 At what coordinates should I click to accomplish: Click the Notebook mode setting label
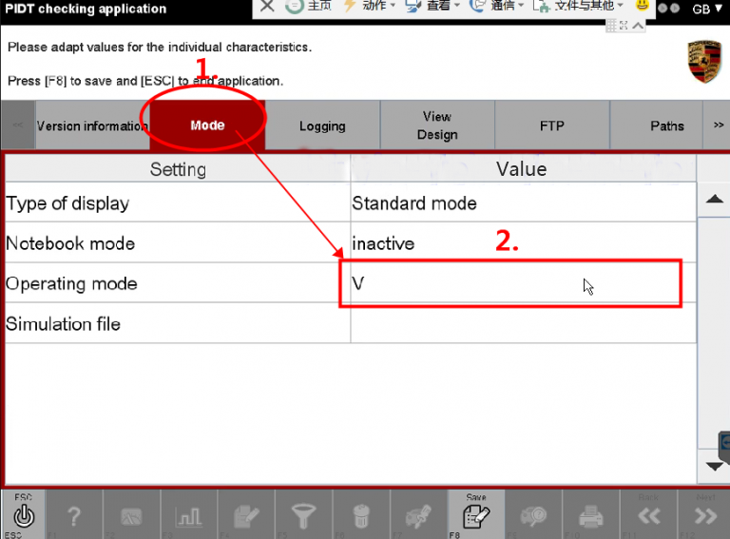pos(70,243)
